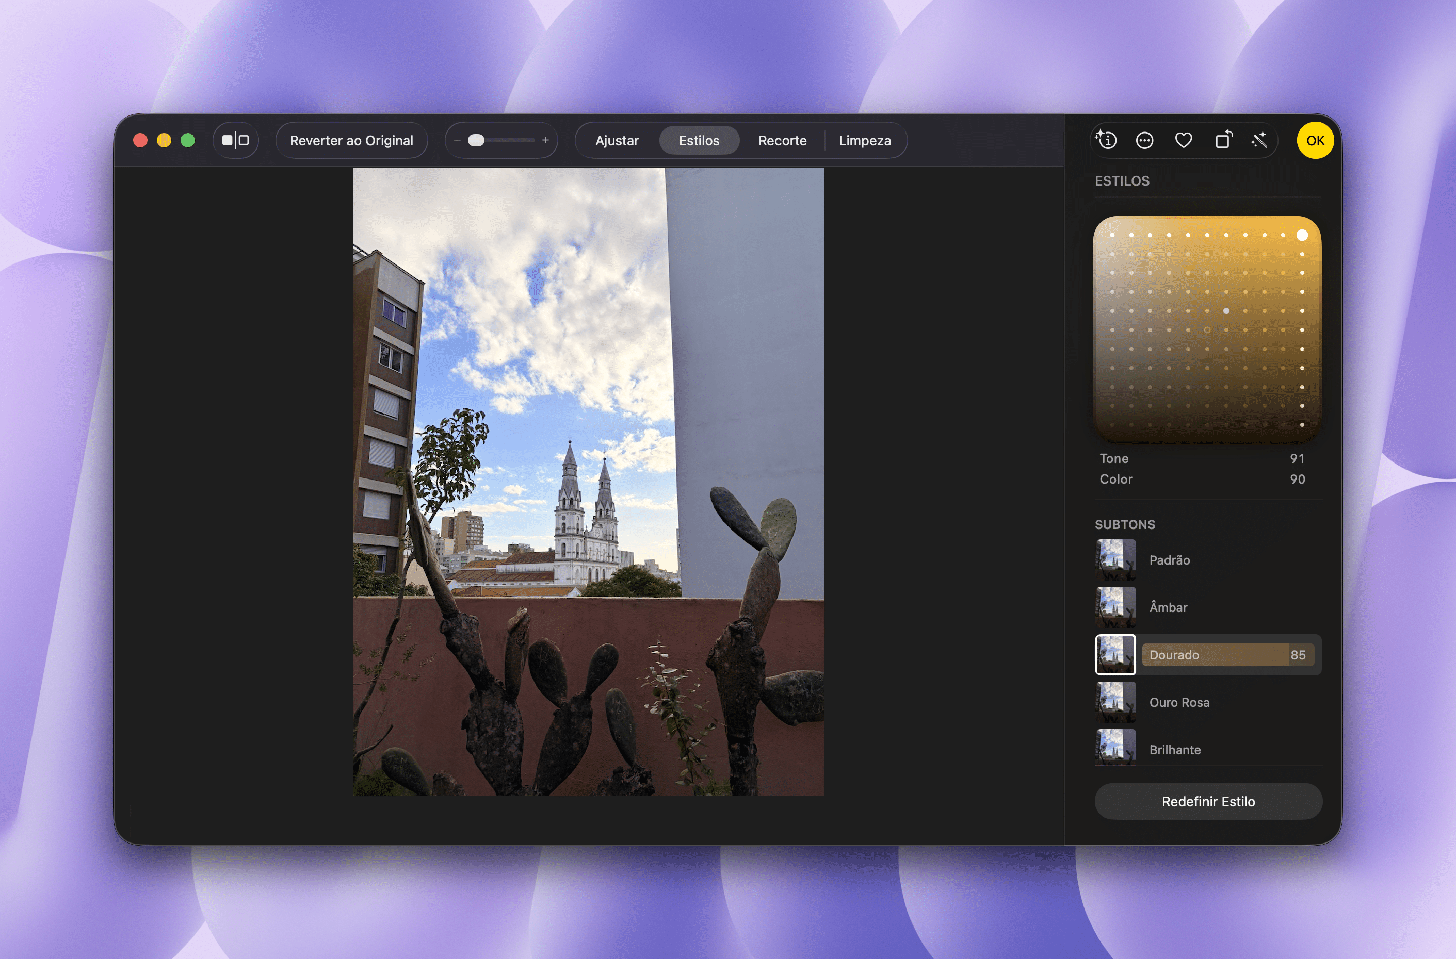Switch to the Recorte tab
This screenshot has height=959, width=1456.
[x=782, y=141]
